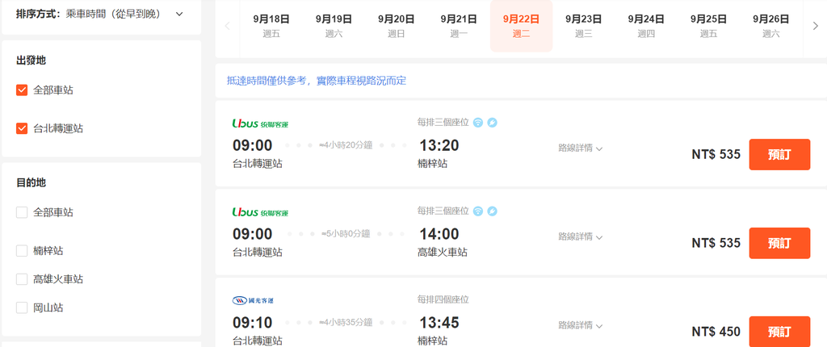827x347 pixels.
Task: Click the Ubus logo on the 高雄火車站 trip
Action: pos(261,212)
